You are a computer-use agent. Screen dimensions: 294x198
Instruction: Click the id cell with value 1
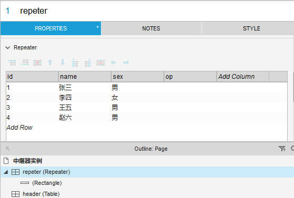point(32,88)
